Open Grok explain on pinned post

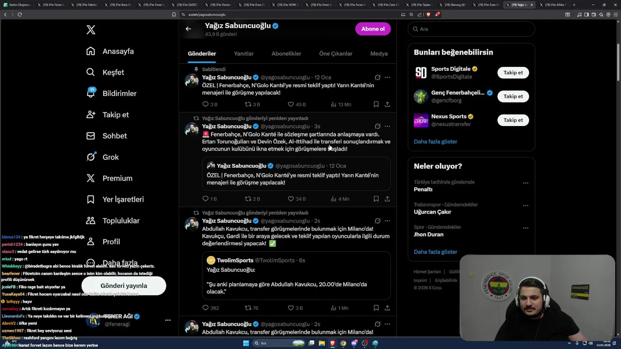pos(377,78)
